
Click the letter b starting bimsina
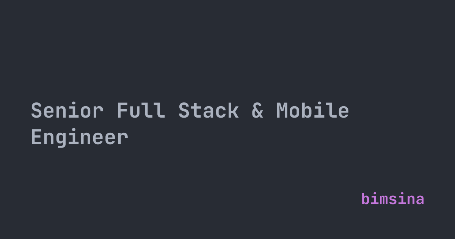(366, 199)
